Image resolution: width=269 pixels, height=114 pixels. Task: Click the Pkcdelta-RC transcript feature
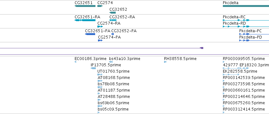246,20
